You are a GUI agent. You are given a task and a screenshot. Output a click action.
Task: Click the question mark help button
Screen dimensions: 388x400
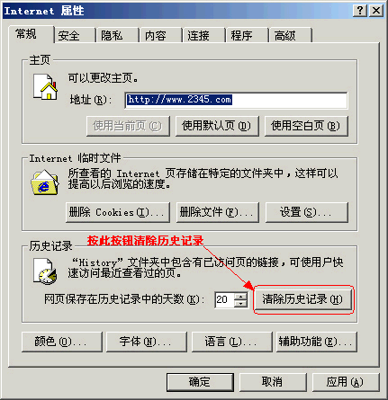click(359, 11)
